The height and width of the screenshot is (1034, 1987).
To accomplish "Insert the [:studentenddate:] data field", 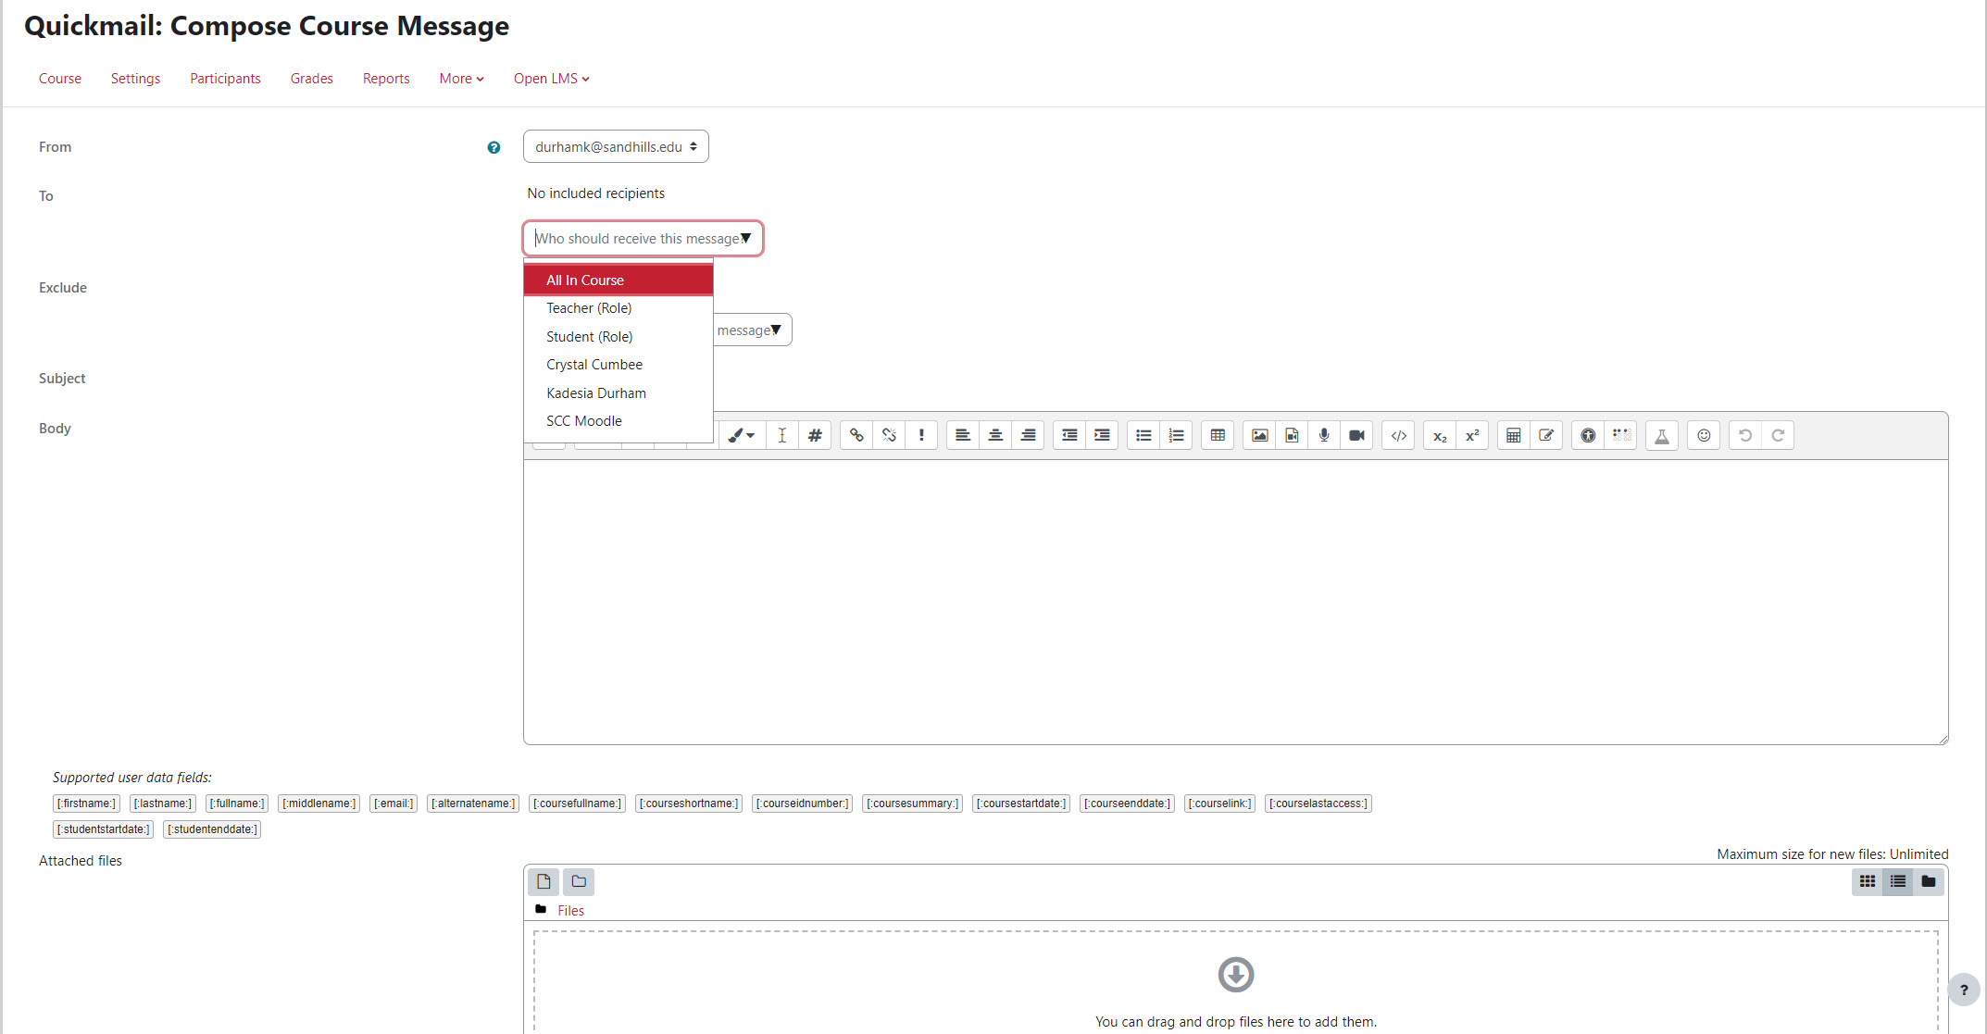I will (212, 829).
